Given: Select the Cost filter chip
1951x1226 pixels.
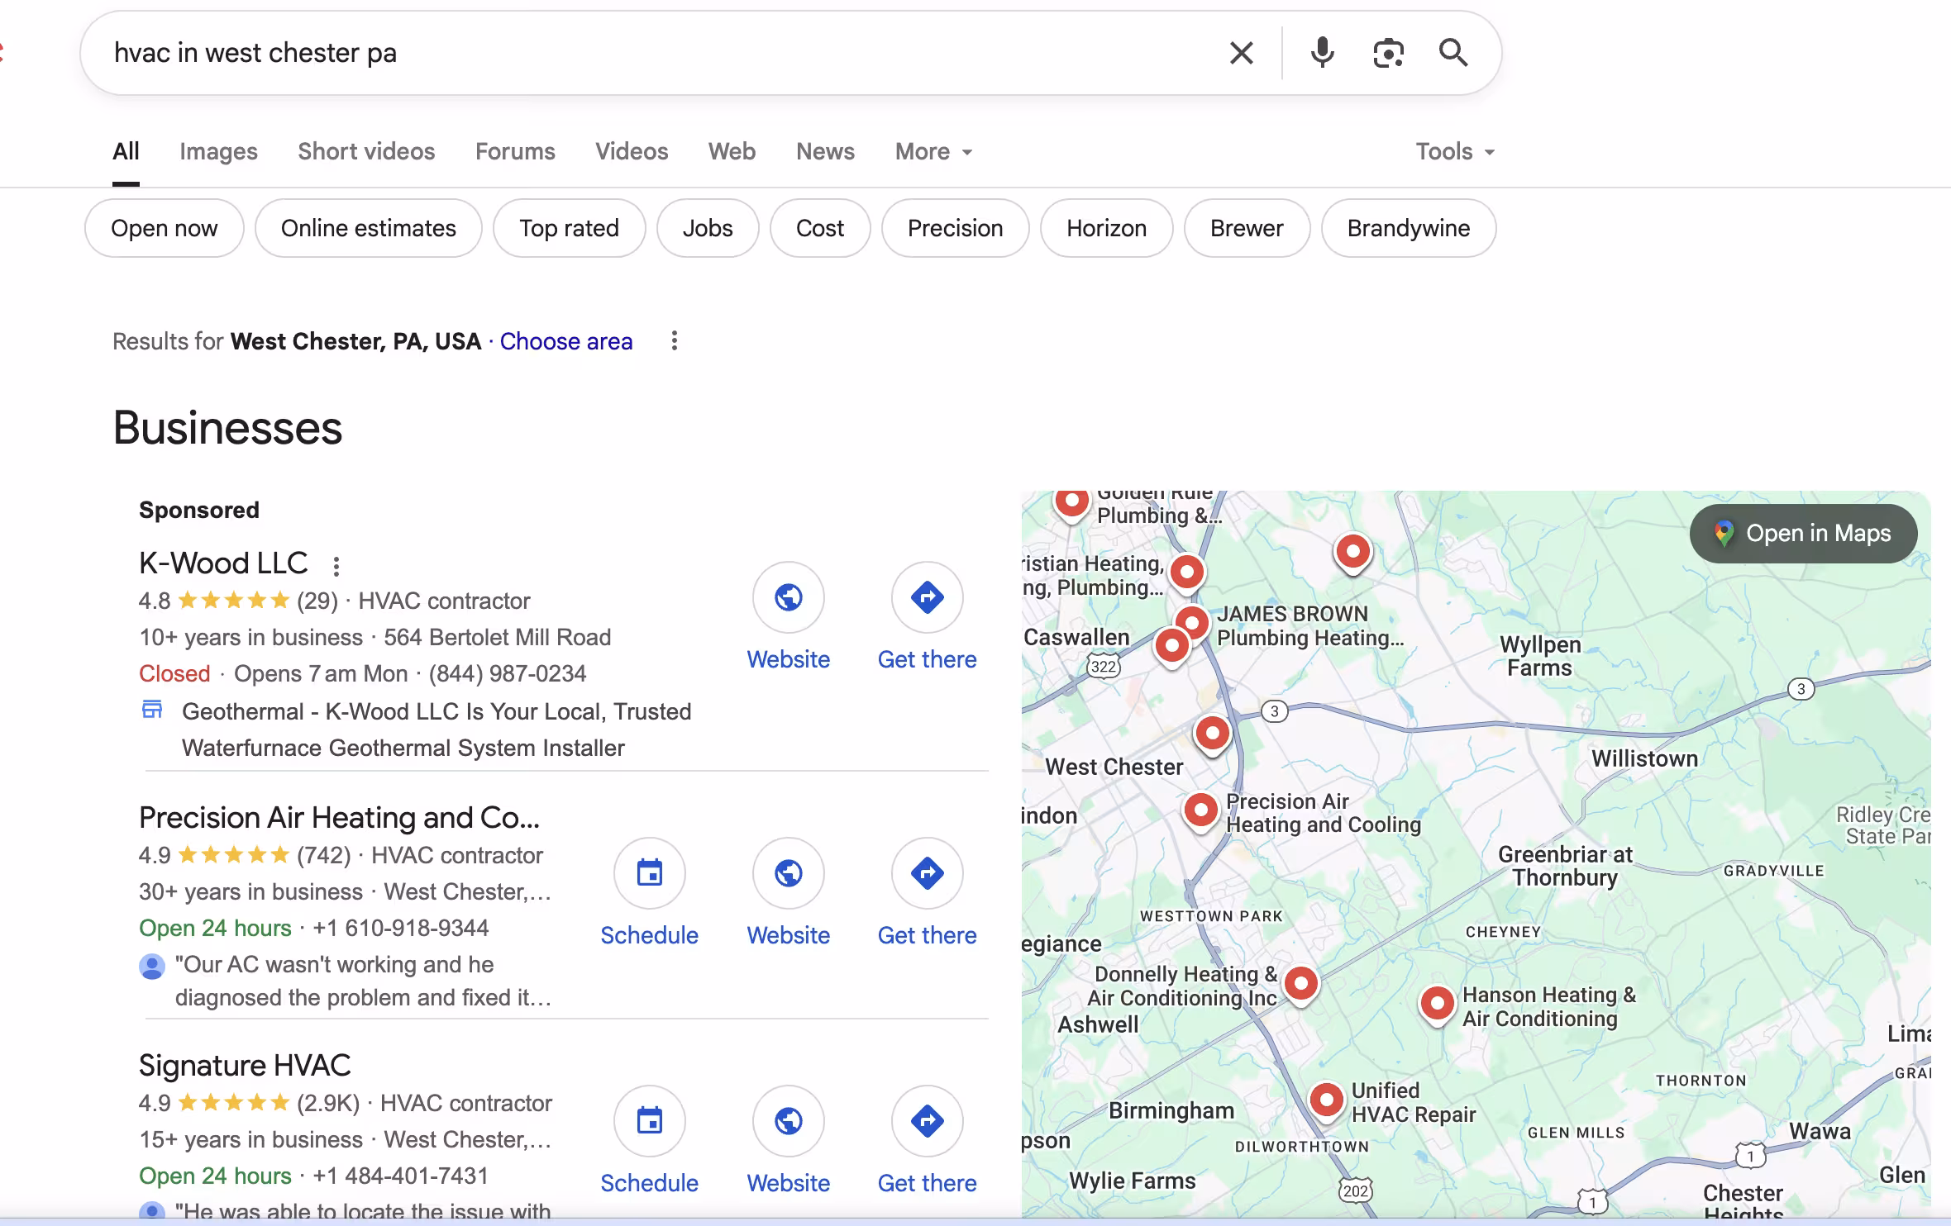Looking at the screenshot, I should pos(820,228).
